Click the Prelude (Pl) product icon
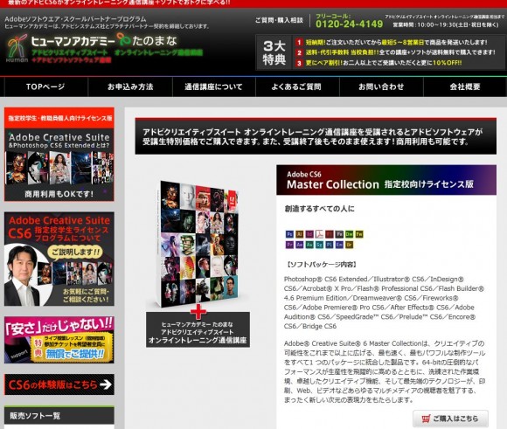The height and width of the screenshot is (429, 507). [x=330, y=245]
